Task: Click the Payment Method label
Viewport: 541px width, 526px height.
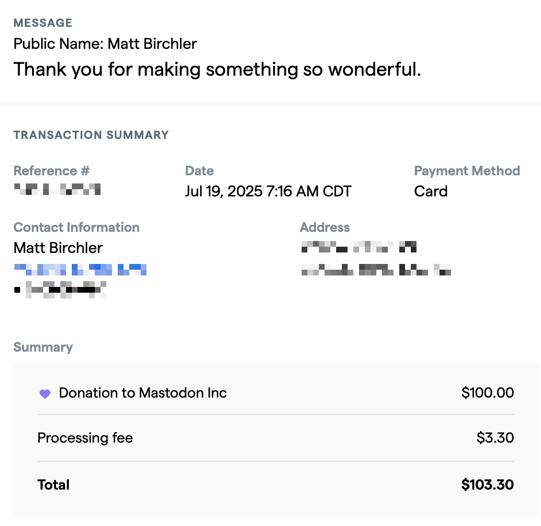Action: click(467, 171)
